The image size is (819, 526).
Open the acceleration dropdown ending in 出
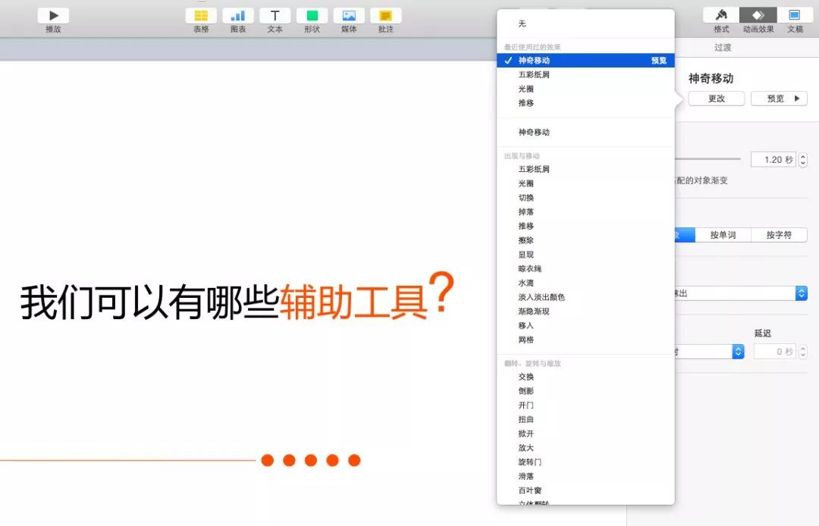801,293
